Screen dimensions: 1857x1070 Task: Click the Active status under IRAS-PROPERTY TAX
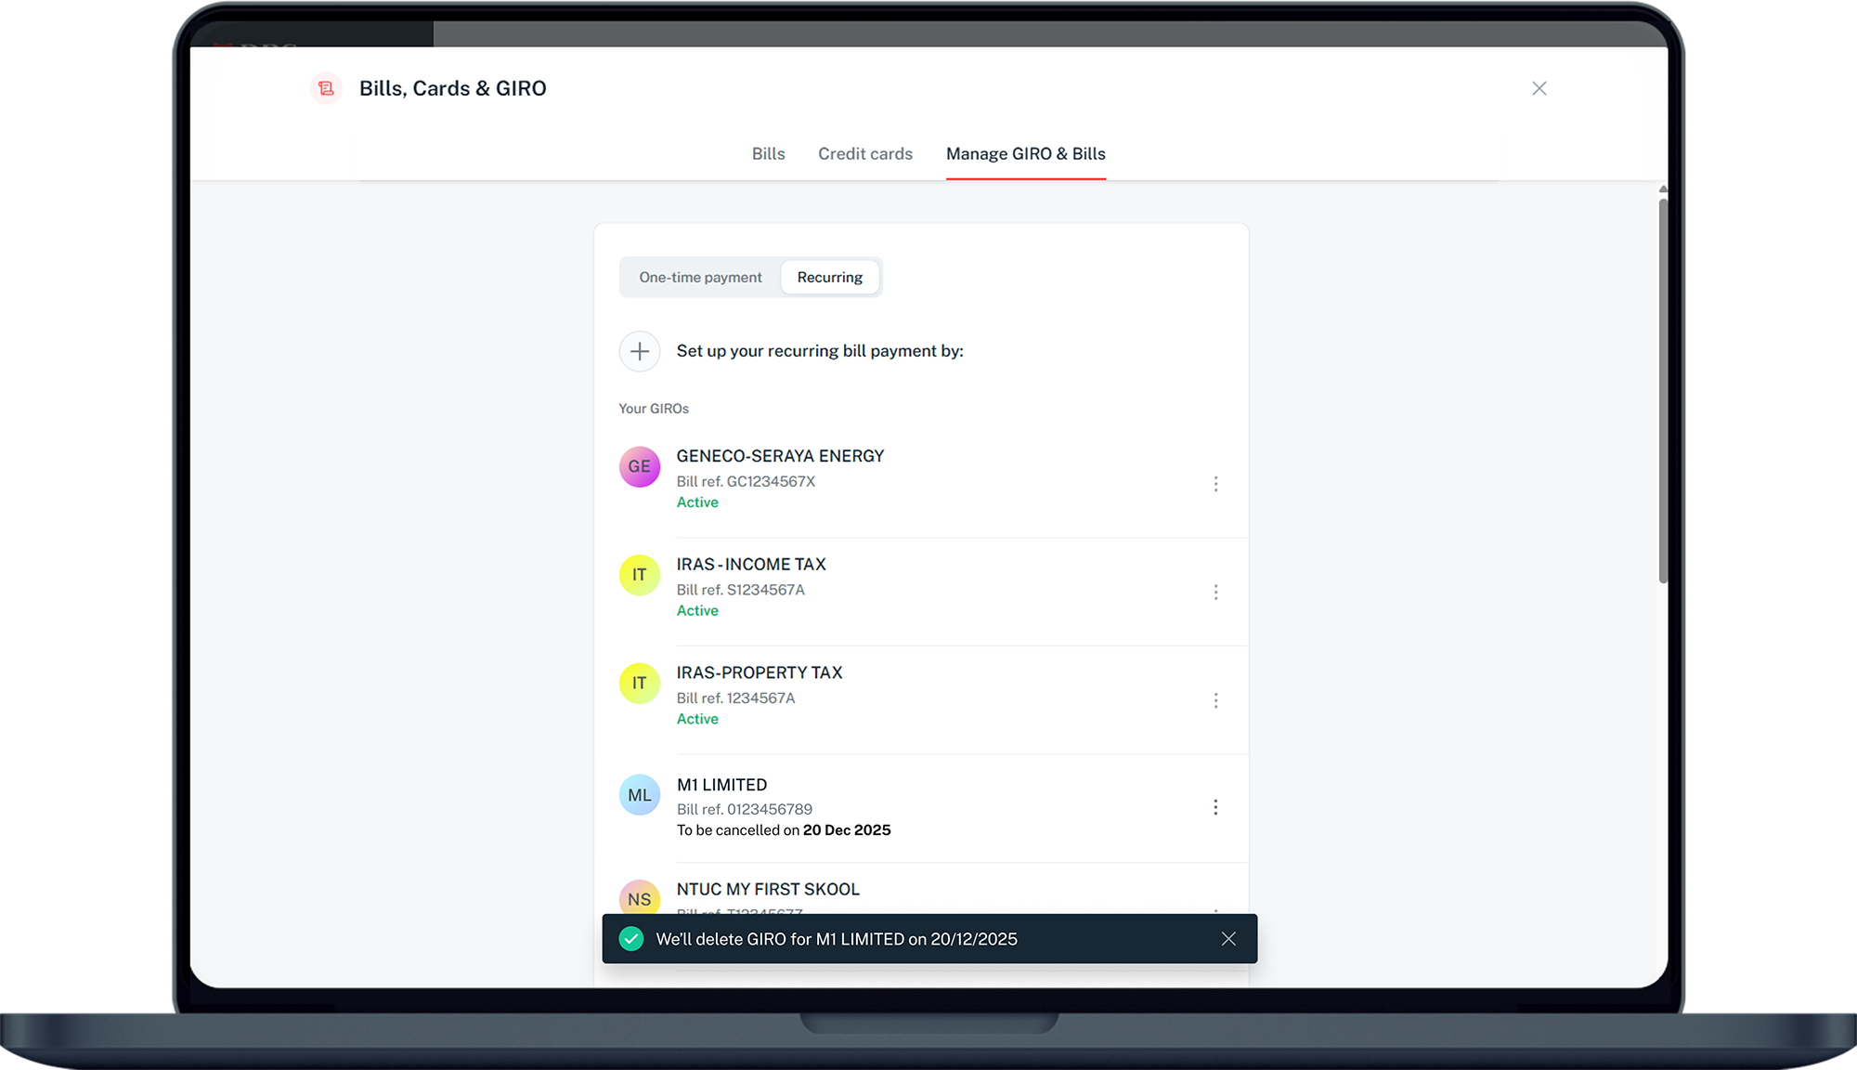point(697,719)
